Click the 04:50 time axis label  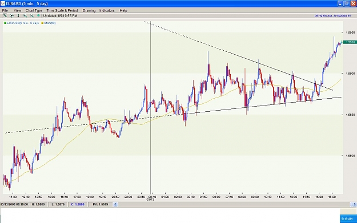coord(203,197)
